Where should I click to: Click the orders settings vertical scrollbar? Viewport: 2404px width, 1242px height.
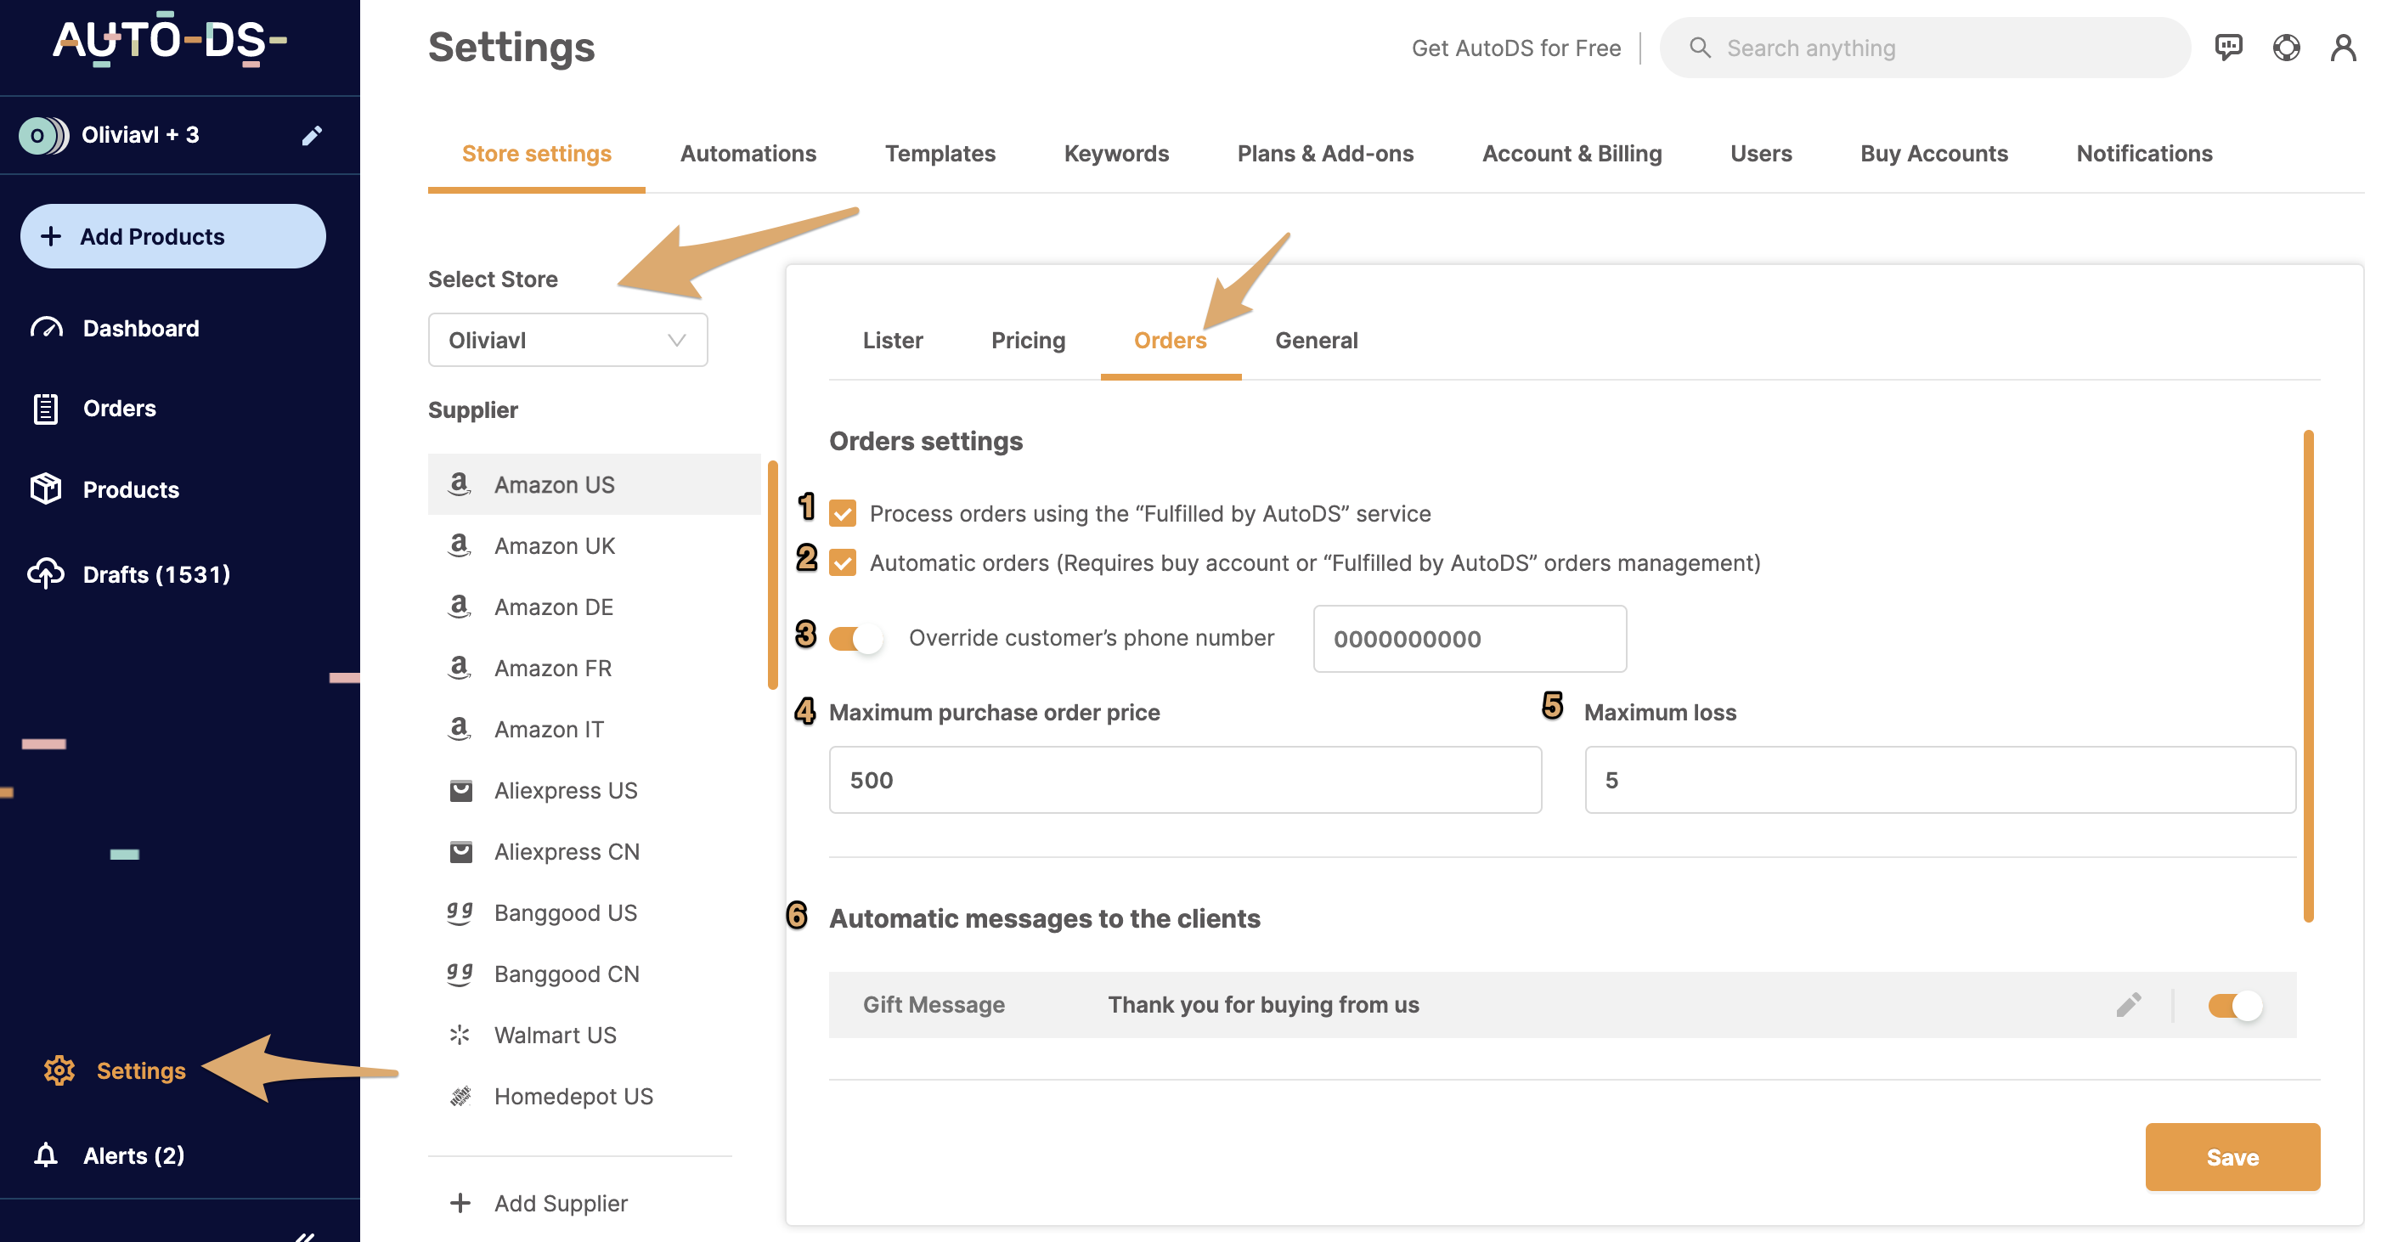tap(2307, 675)
